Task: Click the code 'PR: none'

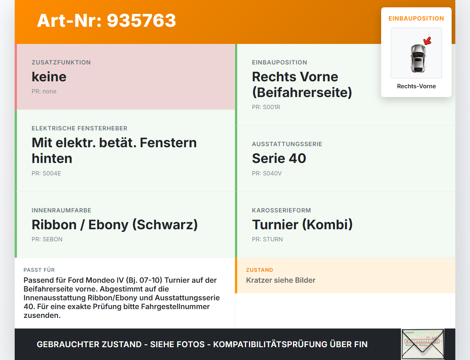Action: [x=44, y=92]
